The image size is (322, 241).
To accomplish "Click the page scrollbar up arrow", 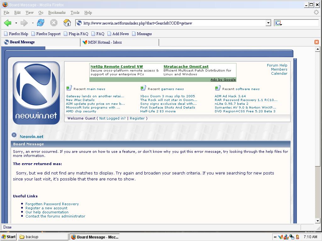I will pos(318,49).
